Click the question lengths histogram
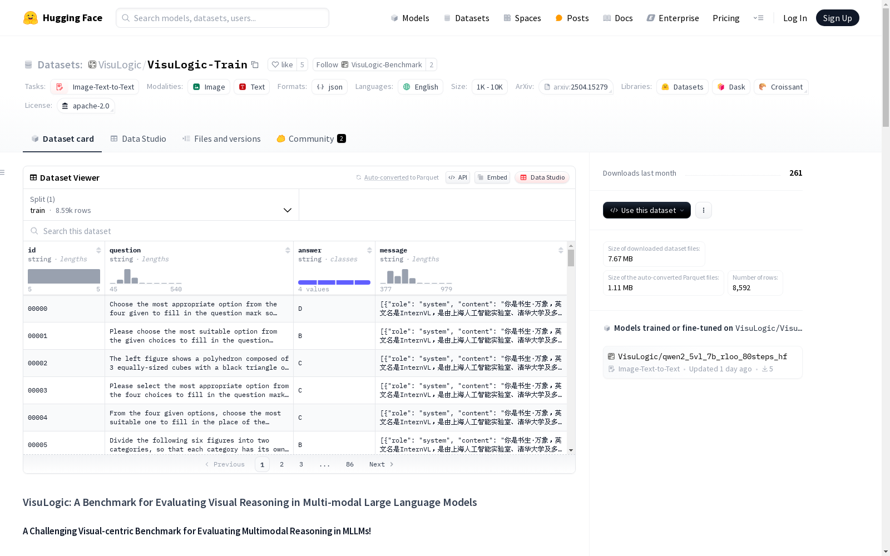 pyautogui.click(x=145, y=276)
